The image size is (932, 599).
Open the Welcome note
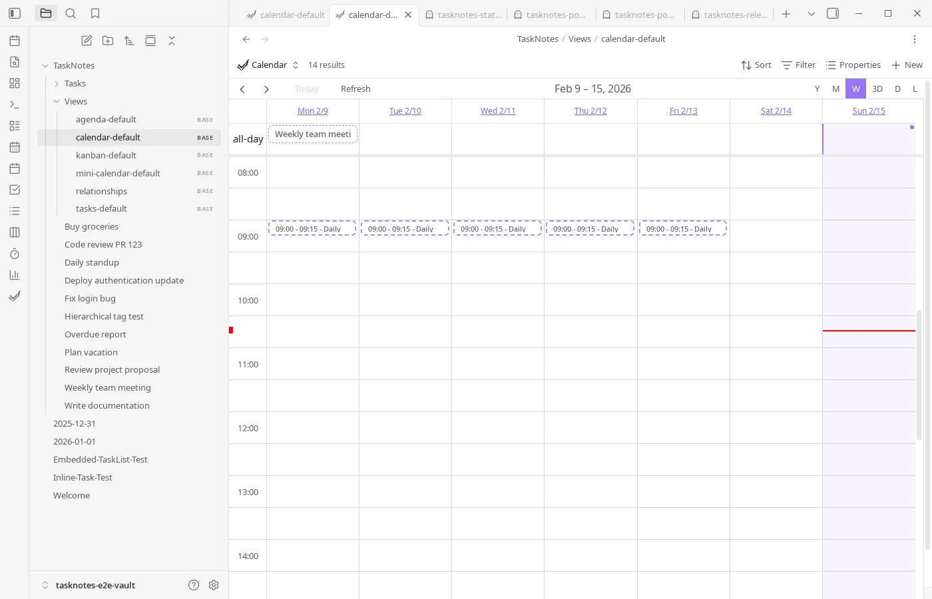tap(71, 495)
